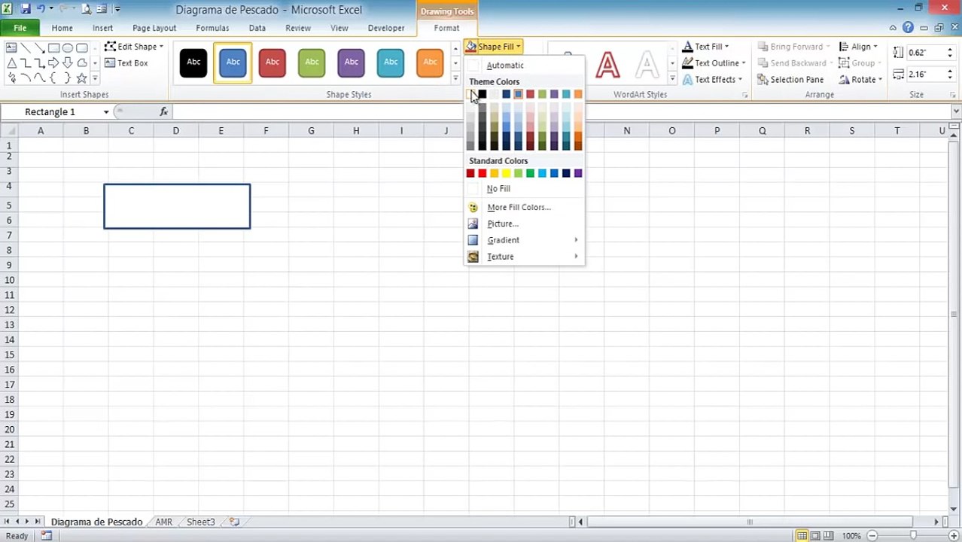The width and height of the screenshot is (962, 542).
Task: Switch to the Formulas tab
Action: pos(212,28)
